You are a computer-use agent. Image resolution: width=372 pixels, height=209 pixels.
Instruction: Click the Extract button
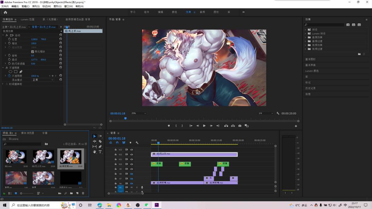[x=233, y=126]
